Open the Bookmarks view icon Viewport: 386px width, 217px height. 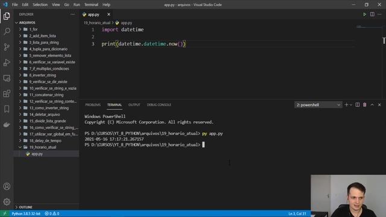7,109
